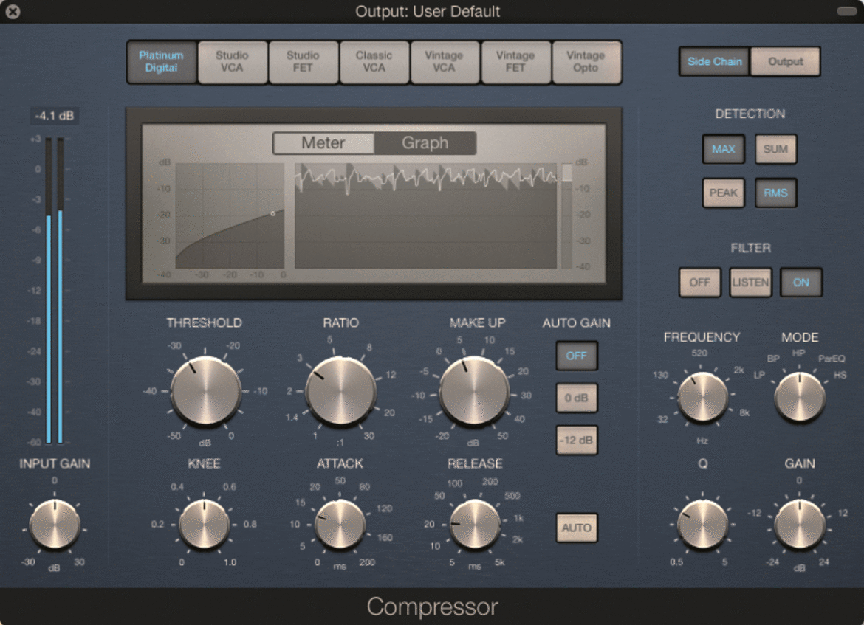This screenshot has width=864, height=625.
Task: Click the pill button at title bar right
Action: point(846,11)
